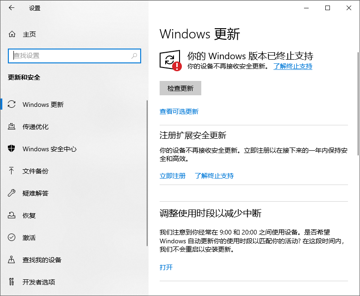The image size is (360, 296).
Task: Click the 注册扩展安全更新 heading
Action: pos(193,136)
